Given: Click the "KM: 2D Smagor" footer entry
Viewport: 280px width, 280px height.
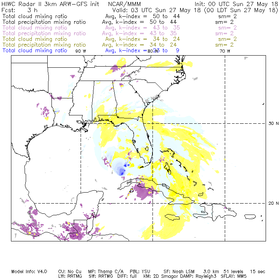Looking at the screenshot, I should (x=160, y=276).
